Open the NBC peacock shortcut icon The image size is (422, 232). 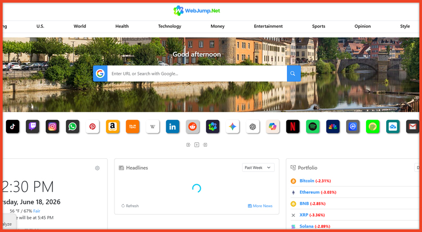(333, 127)
